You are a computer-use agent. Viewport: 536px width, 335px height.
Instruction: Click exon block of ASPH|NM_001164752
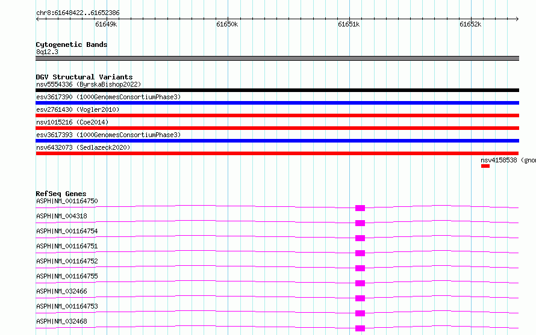(360, 268)
